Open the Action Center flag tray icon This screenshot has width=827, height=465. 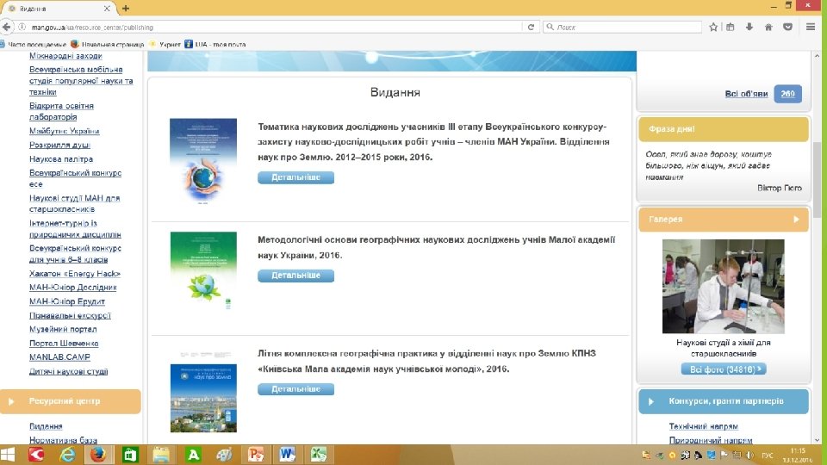[724, 455]
